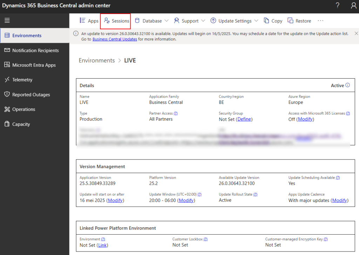This screenshot has height=255, width=359.
Task: Modify Access with Microsoft 365 Licenses
Action: coord(305,119)
